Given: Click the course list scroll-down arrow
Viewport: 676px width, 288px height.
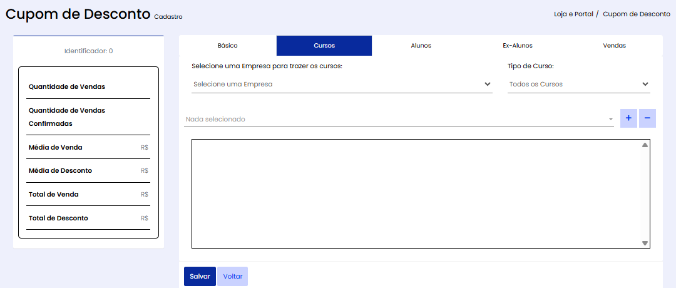Looking at the screenshot, I should pos(645,243).
